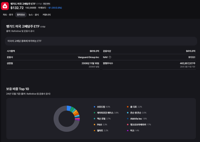Click the NAV help question mark icon
200x142 pixels.
[110, 57]
